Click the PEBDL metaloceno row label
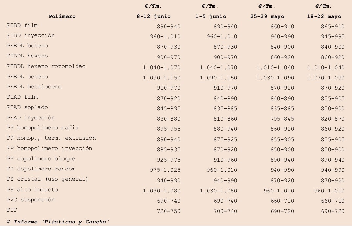 point(34,87)
